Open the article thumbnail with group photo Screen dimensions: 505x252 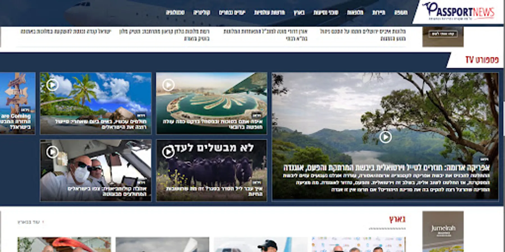[x=359, y=244]
